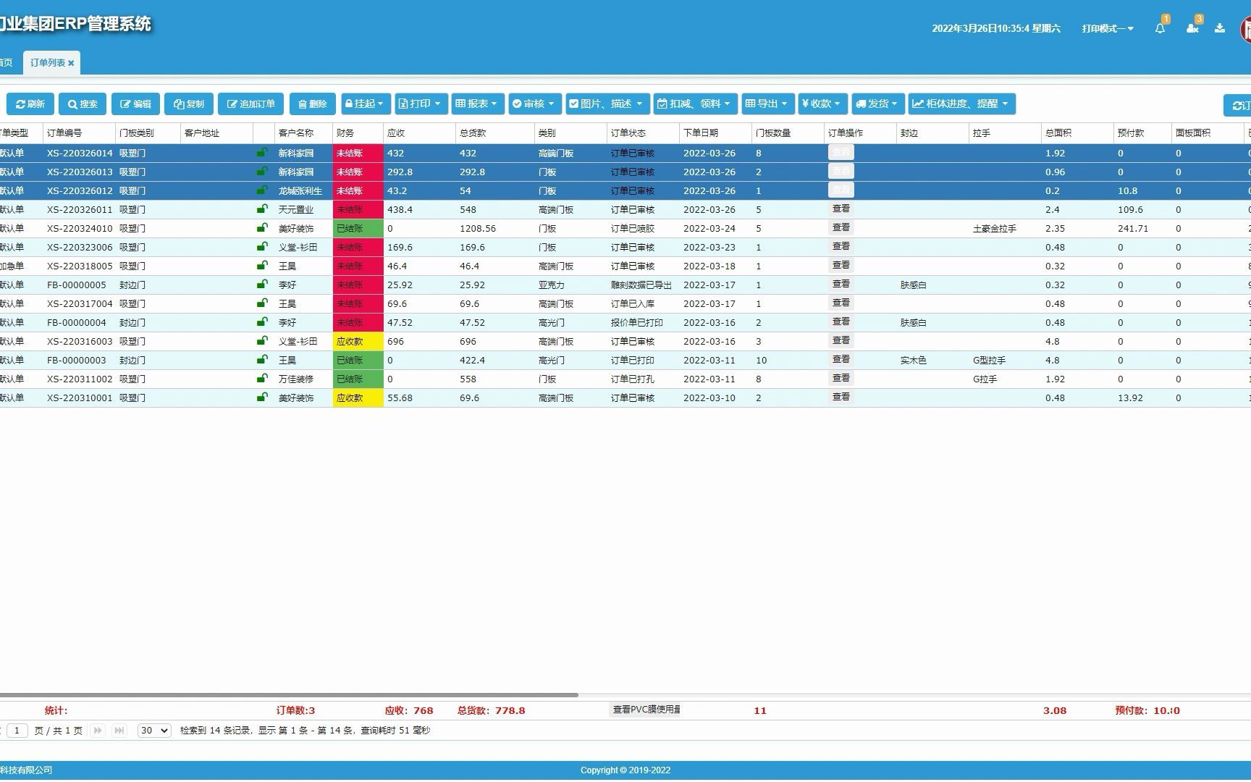Click green 已结账 cell for XS-220324010
Image resolution: width=1251 pixels, height=782 pixels.
pyautogui.click(x=358, y=228)
